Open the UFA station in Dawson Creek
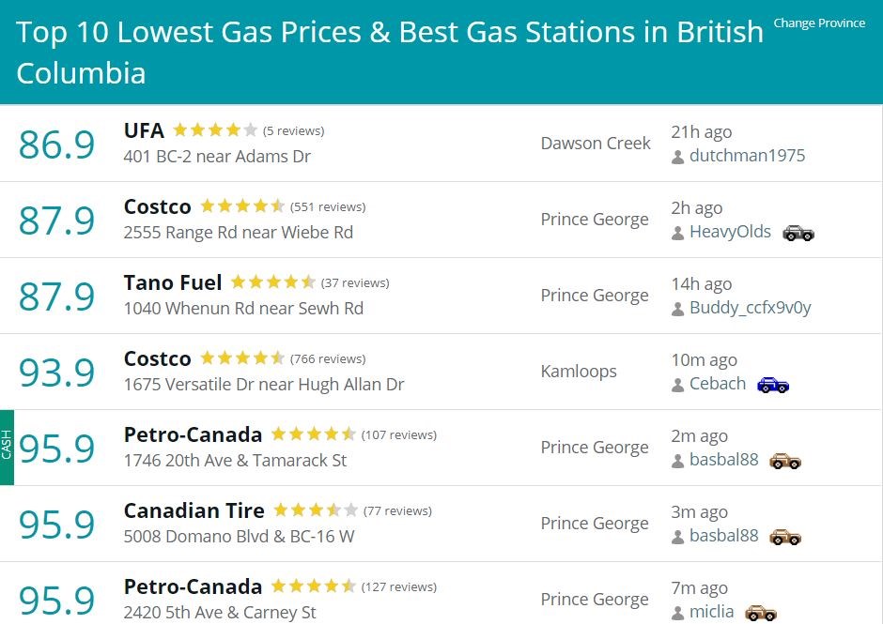This screenshot has width=883, height=624. [144, 130]
